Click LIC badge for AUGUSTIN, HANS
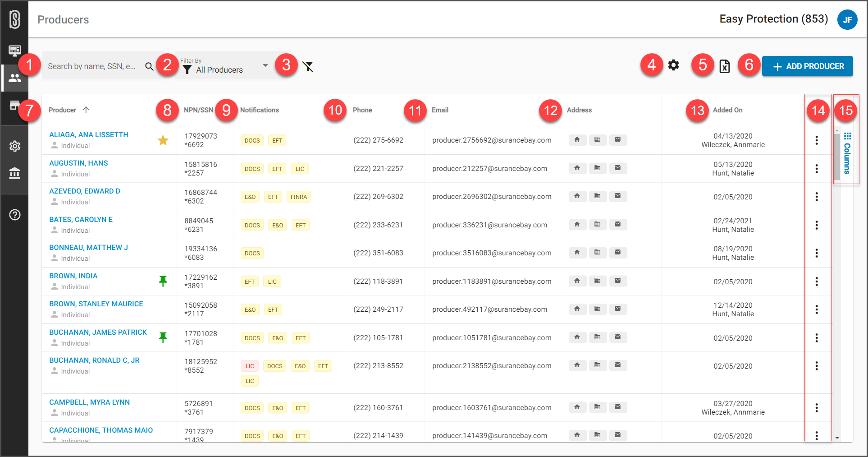Screen dimensions: 868x457 pyautogui.click(x=300, y=169)
